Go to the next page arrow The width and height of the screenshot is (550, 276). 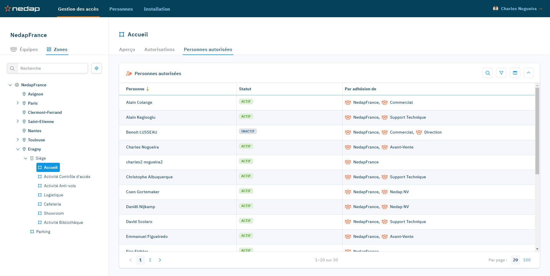(x=160, y=260)
